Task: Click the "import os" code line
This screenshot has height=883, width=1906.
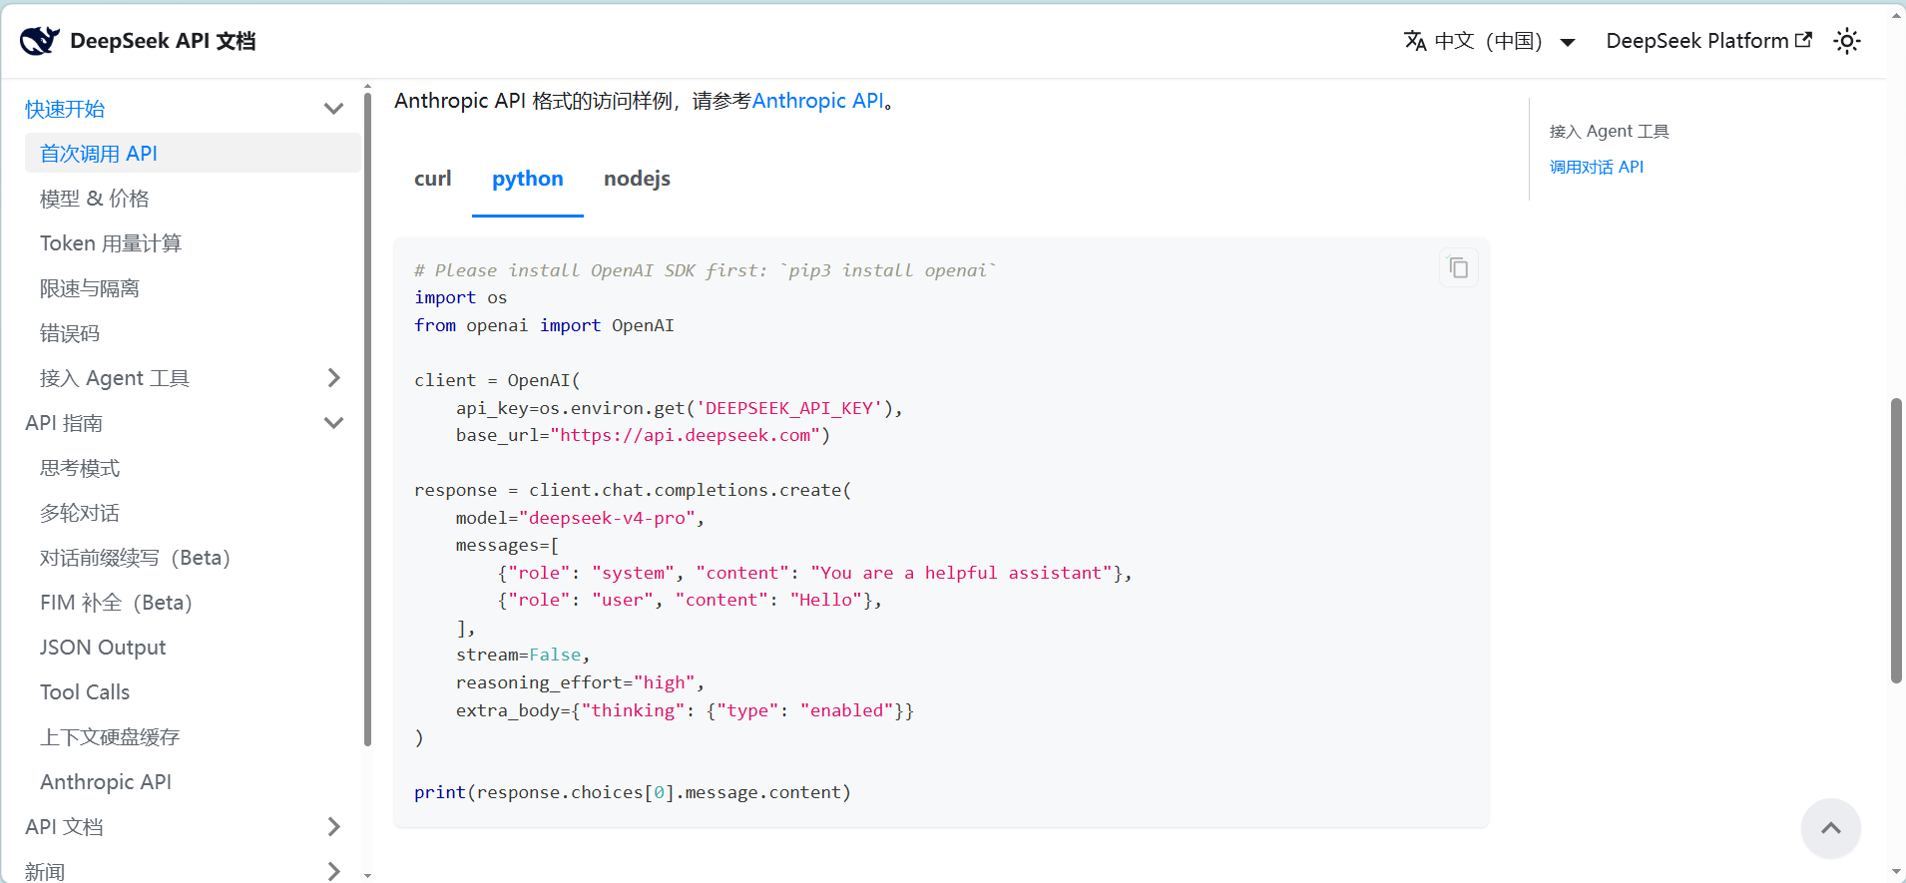Action: pyautogui.click(x=460, y=297)
